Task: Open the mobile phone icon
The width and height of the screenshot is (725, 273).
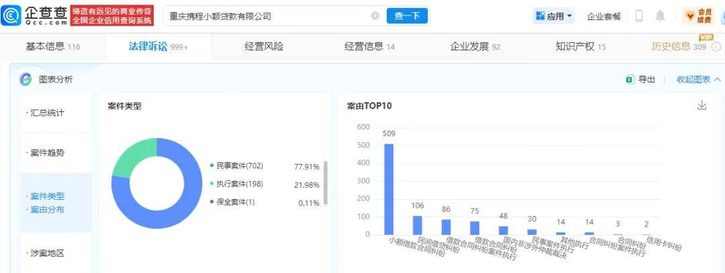Action: pos(640,15)
